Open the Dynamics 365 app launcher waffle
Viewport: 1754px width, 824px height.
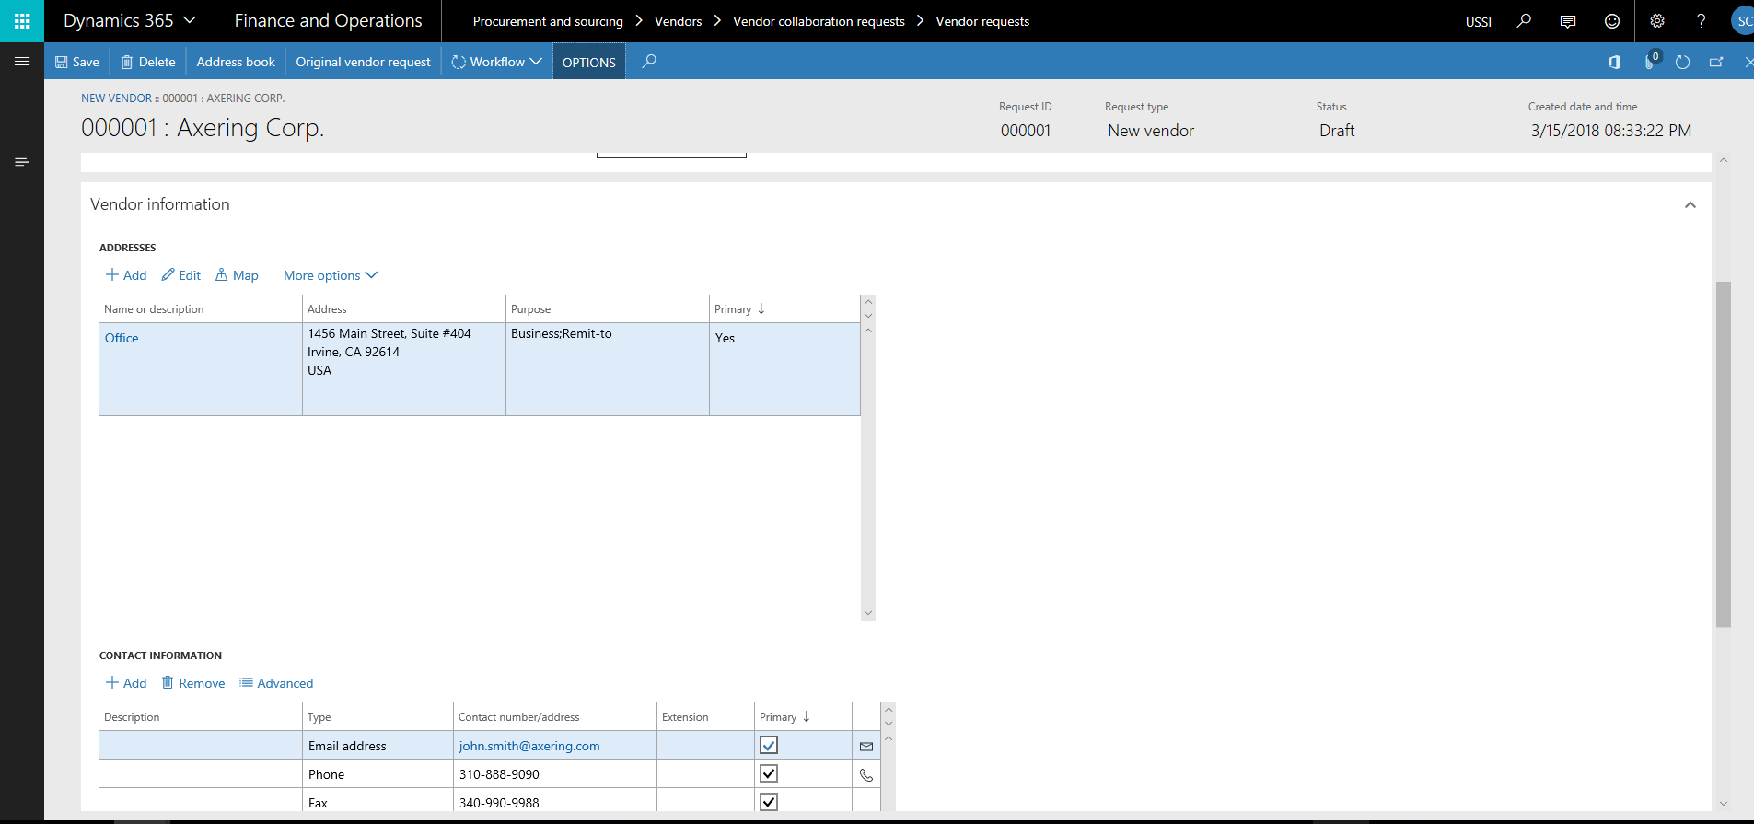point(22,21)
